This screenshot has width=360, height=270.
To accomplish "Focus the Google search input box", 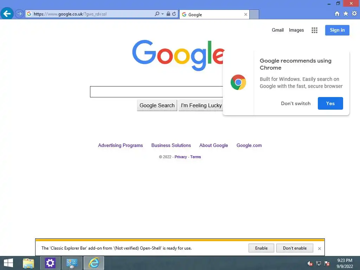I will 156,92.
